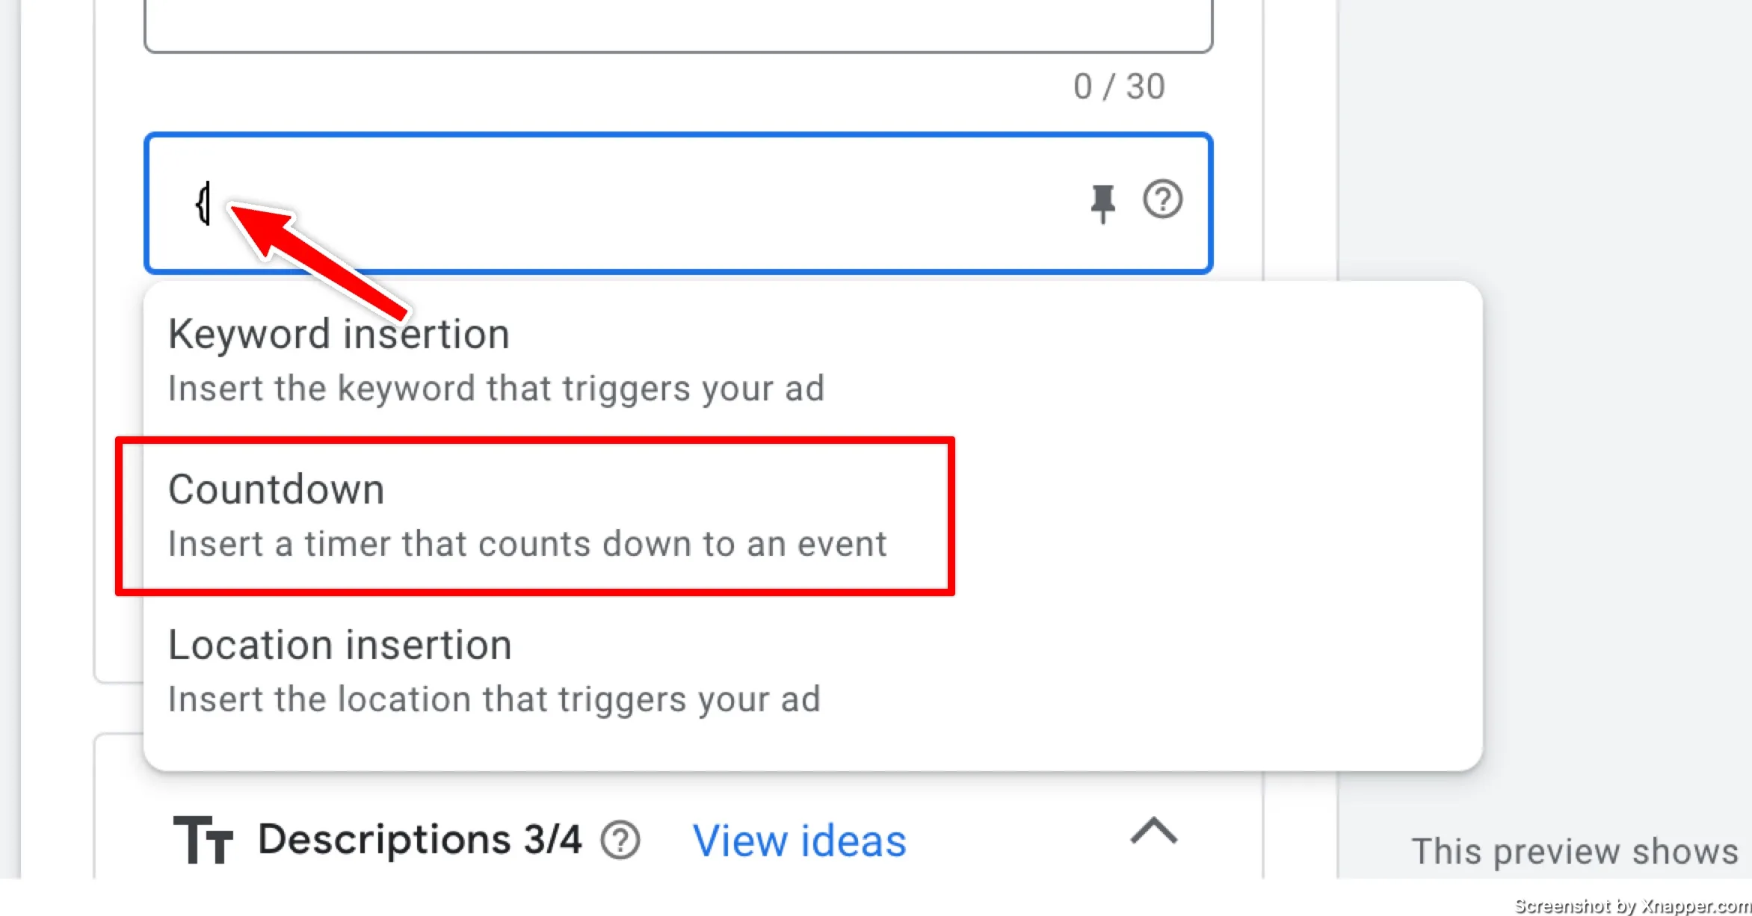Viewport: 1752px width, 916px height.
Task: Click 'Insert the keyword that triggers your ad'
Action: coord(496,389)
